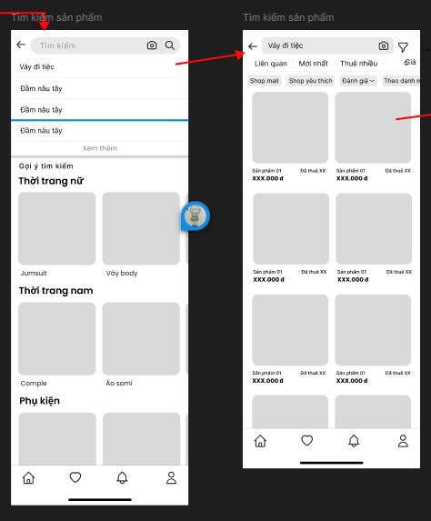Select the Thời trang nam heading
This screenshot has height=521, width=431.
pyautogui.click(x=55, y=290)
